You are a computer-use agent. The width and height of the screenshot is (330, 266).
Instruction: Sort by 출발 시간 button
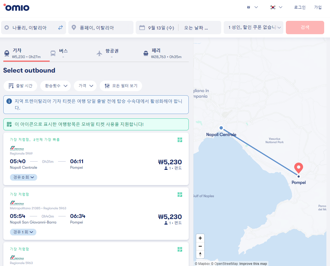21,86
